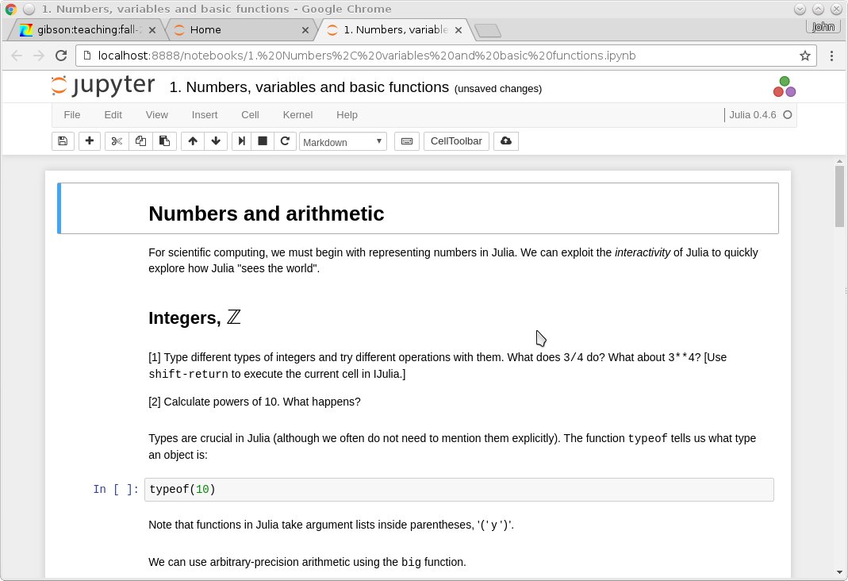
Task: Open the Markdown cell type dropdown
Action: coord(343,142)
